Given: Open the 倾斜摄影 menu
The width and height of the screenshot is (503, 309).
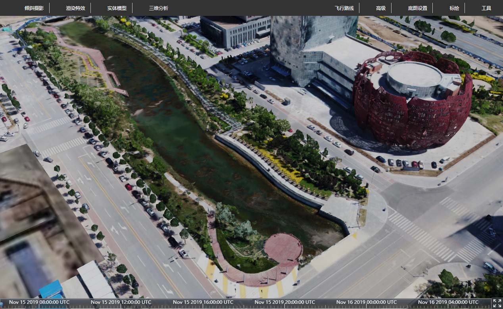Looking at the screenshot, I should (x=34, y=8).
